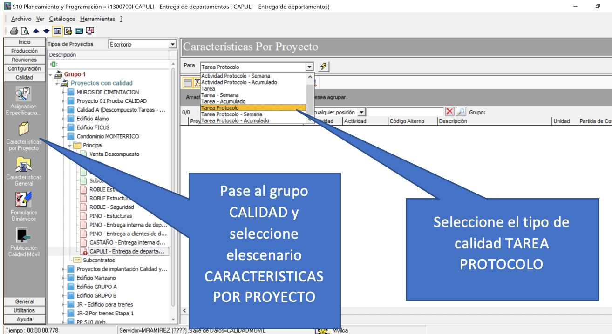Image resolution: width=612 pixels, height=334 pixels.
Task: Select Características por Proyecto sidebar icon
Action: point(24,129)
